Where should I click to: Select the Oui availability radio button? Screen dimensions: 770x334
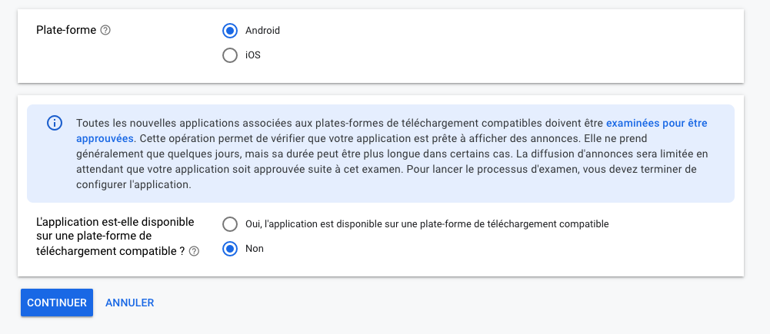230,224
